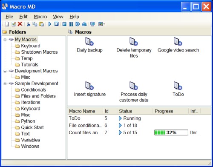Click the red X delete icon
The height and width of the screenshot is (167, 213).
point(20,24)
